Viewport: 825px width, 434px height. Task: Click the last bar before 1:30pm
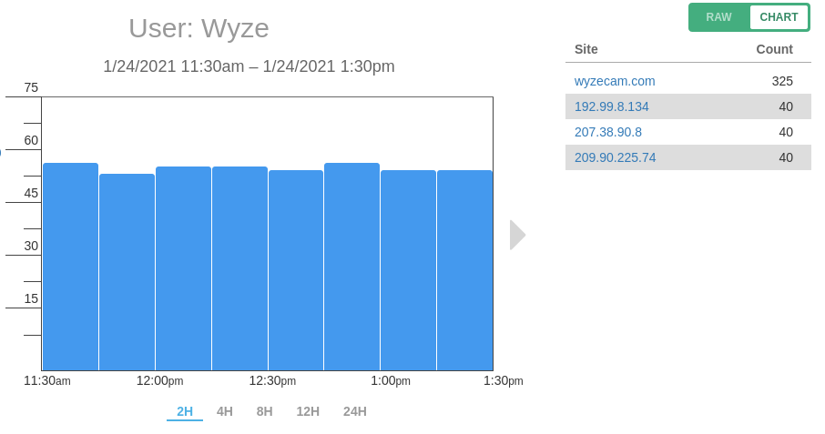464,270
